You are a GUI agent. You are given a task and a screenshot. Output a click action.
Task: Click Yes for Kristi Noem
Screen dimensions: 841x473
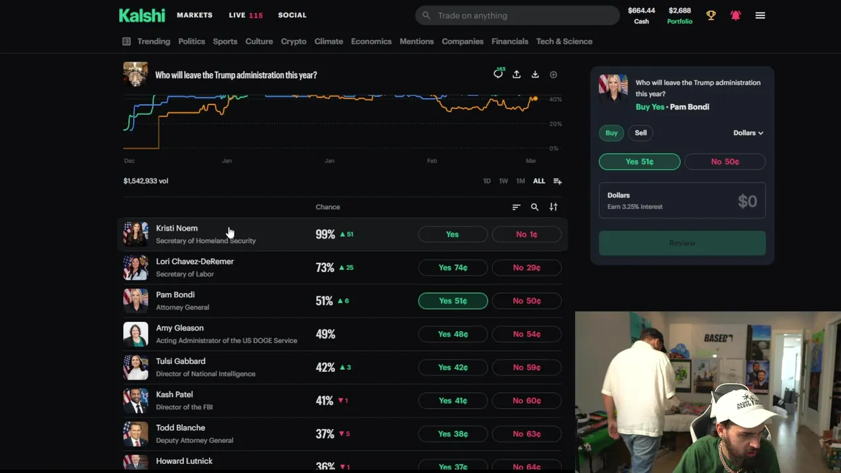[453, 234]
